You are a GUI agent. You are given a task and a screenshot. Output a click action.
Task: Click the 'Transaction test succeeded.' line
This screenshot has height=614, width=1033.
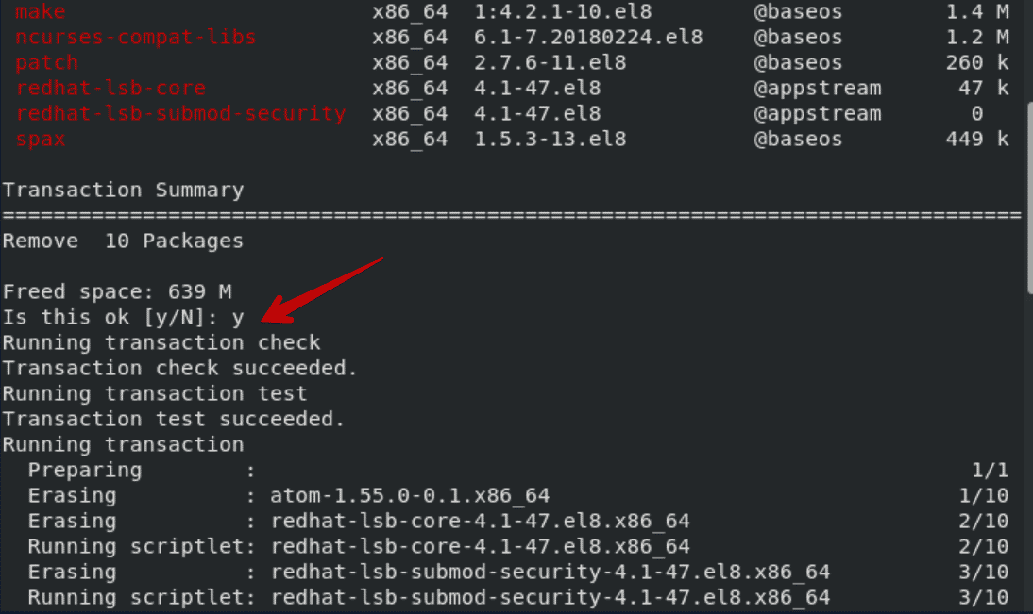point(174,419)
